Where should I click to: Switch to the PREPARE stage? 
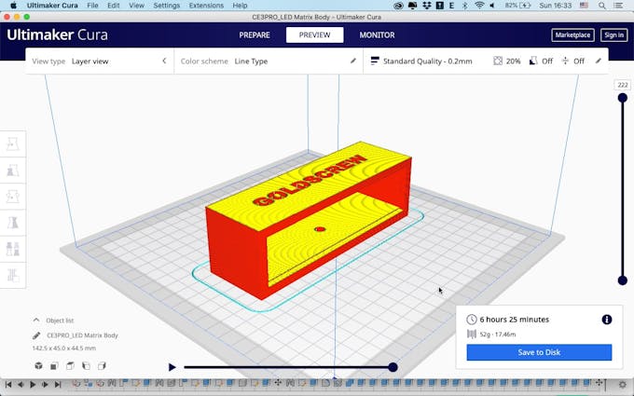coord(255,35)
